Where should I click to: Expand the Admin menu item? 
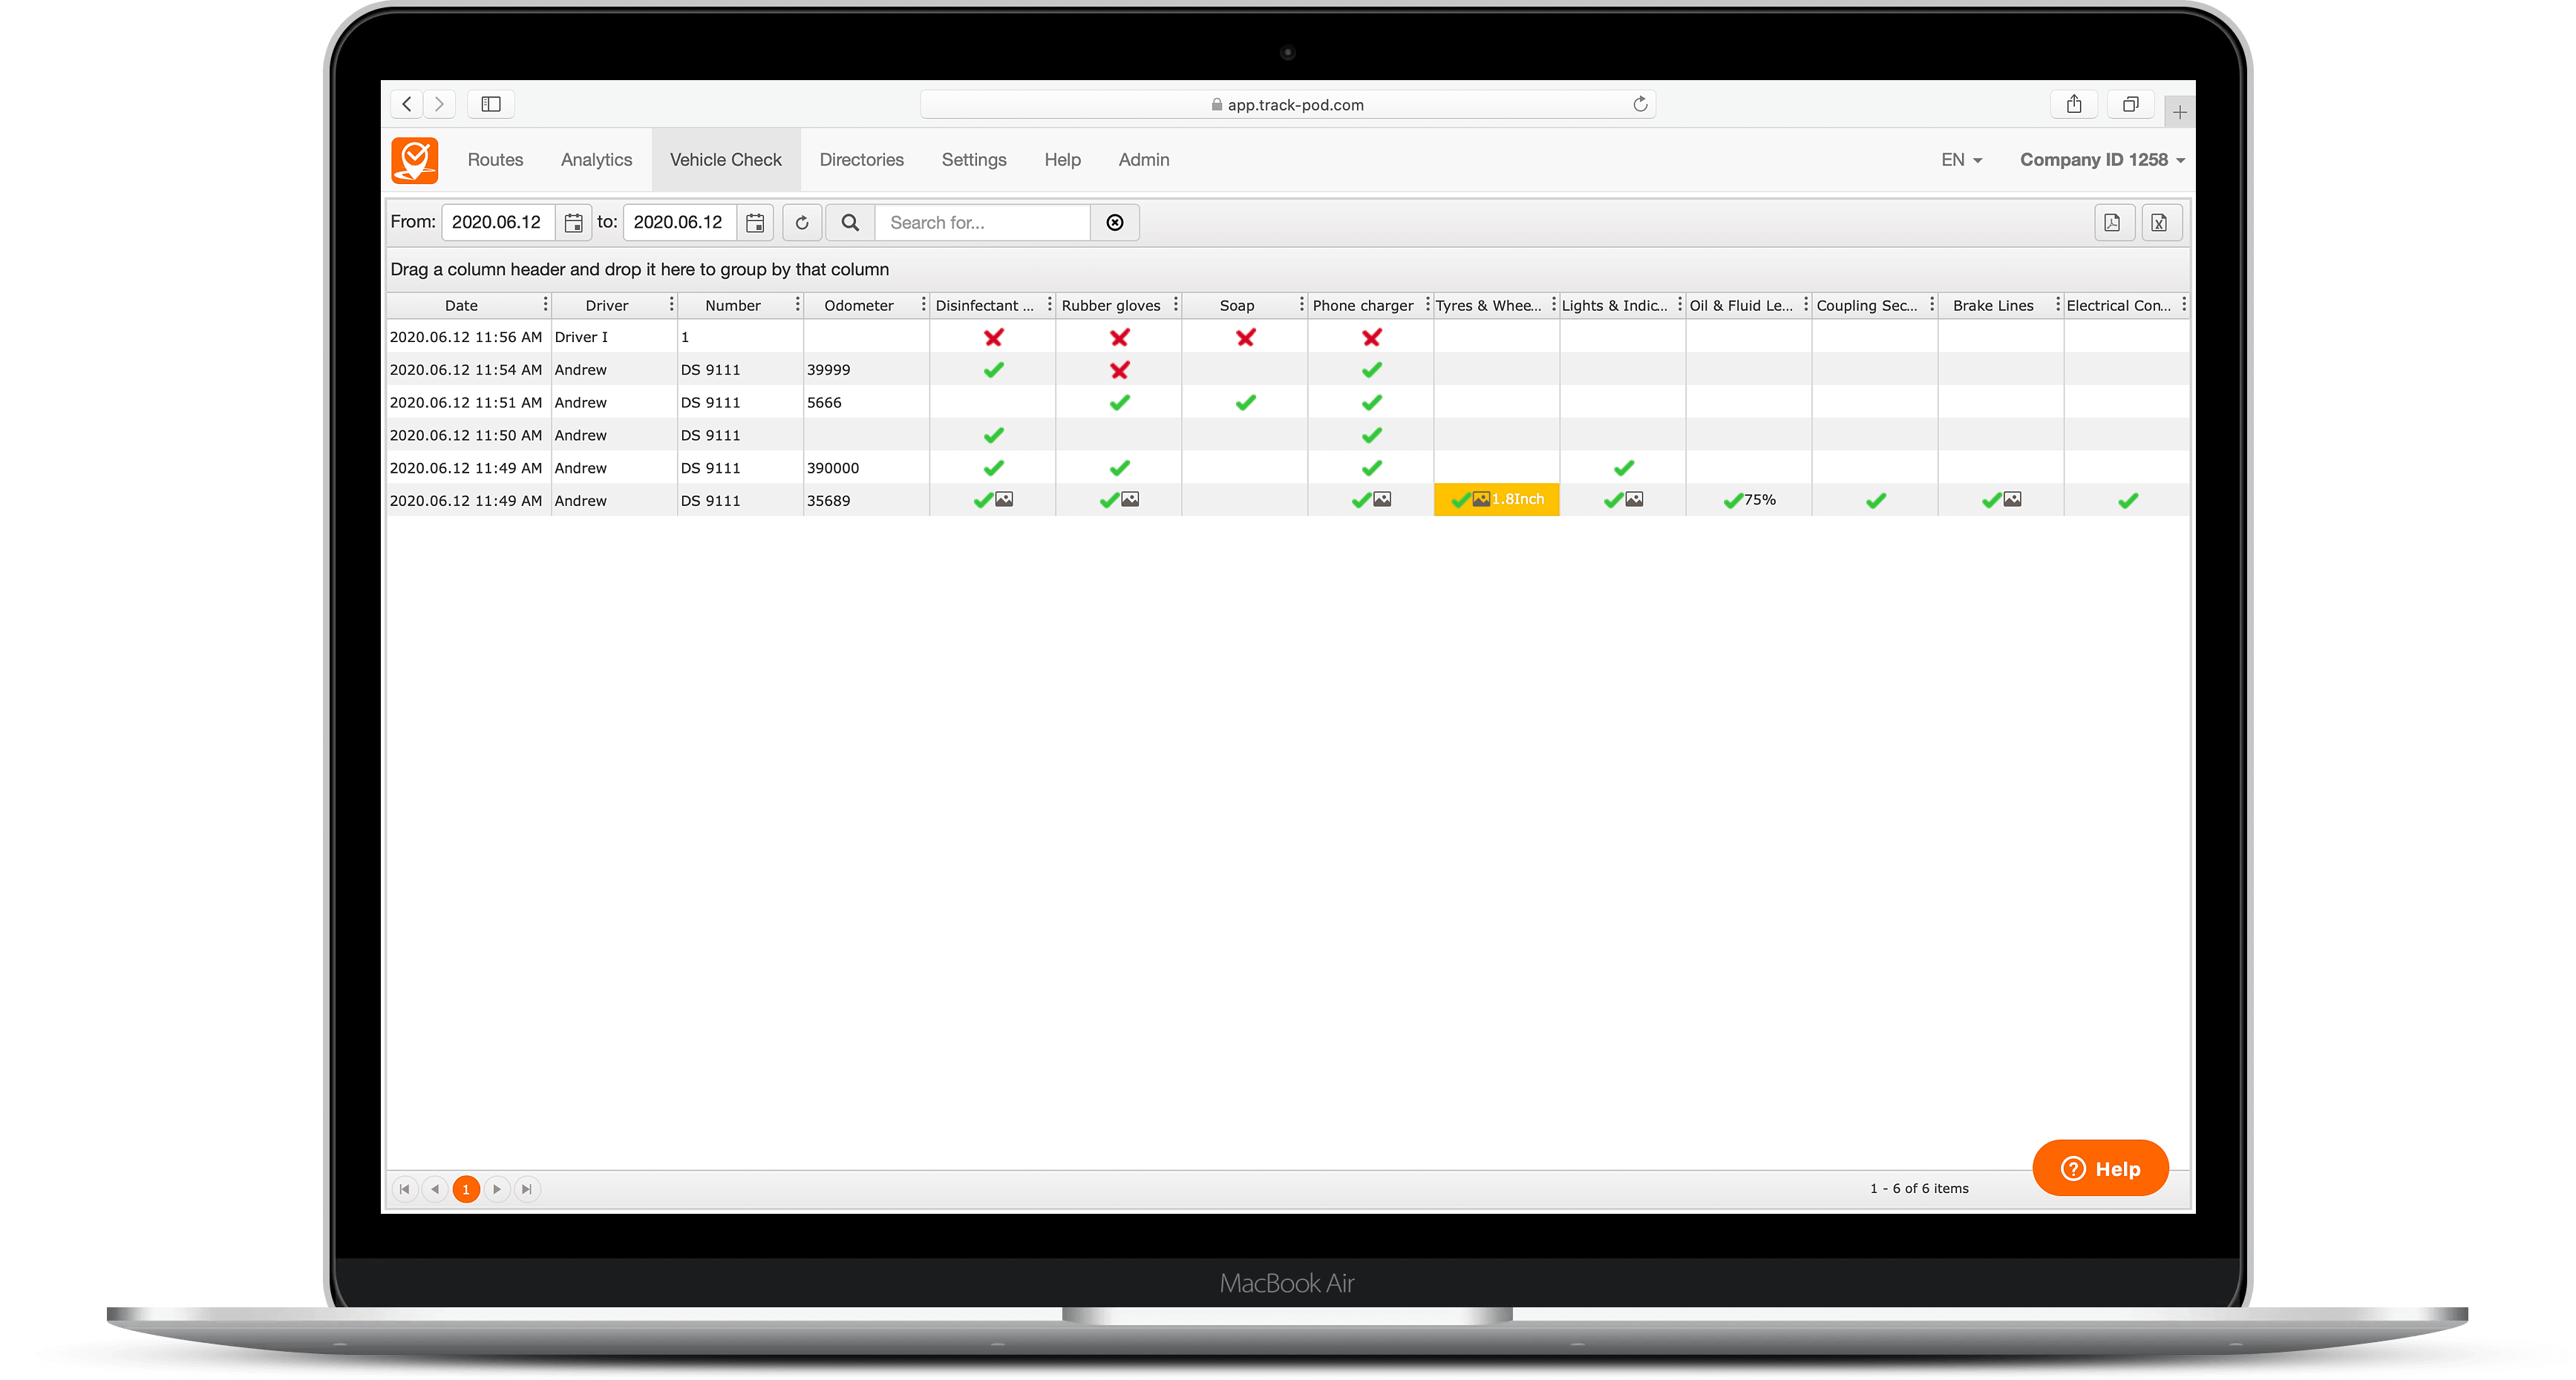click(x=1142, y=160)
